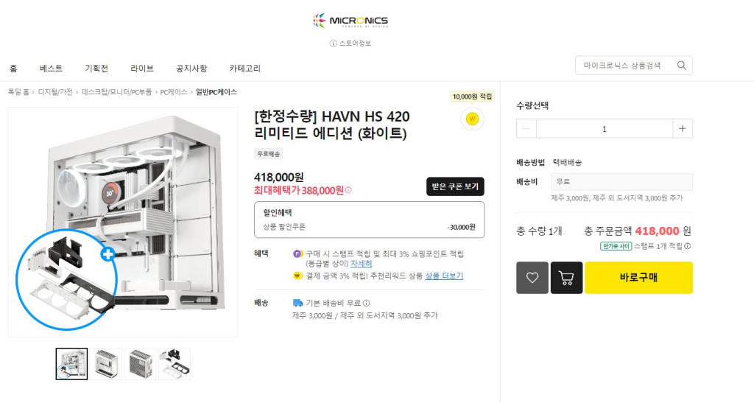Click the search magnifier icon

point(681,66)
